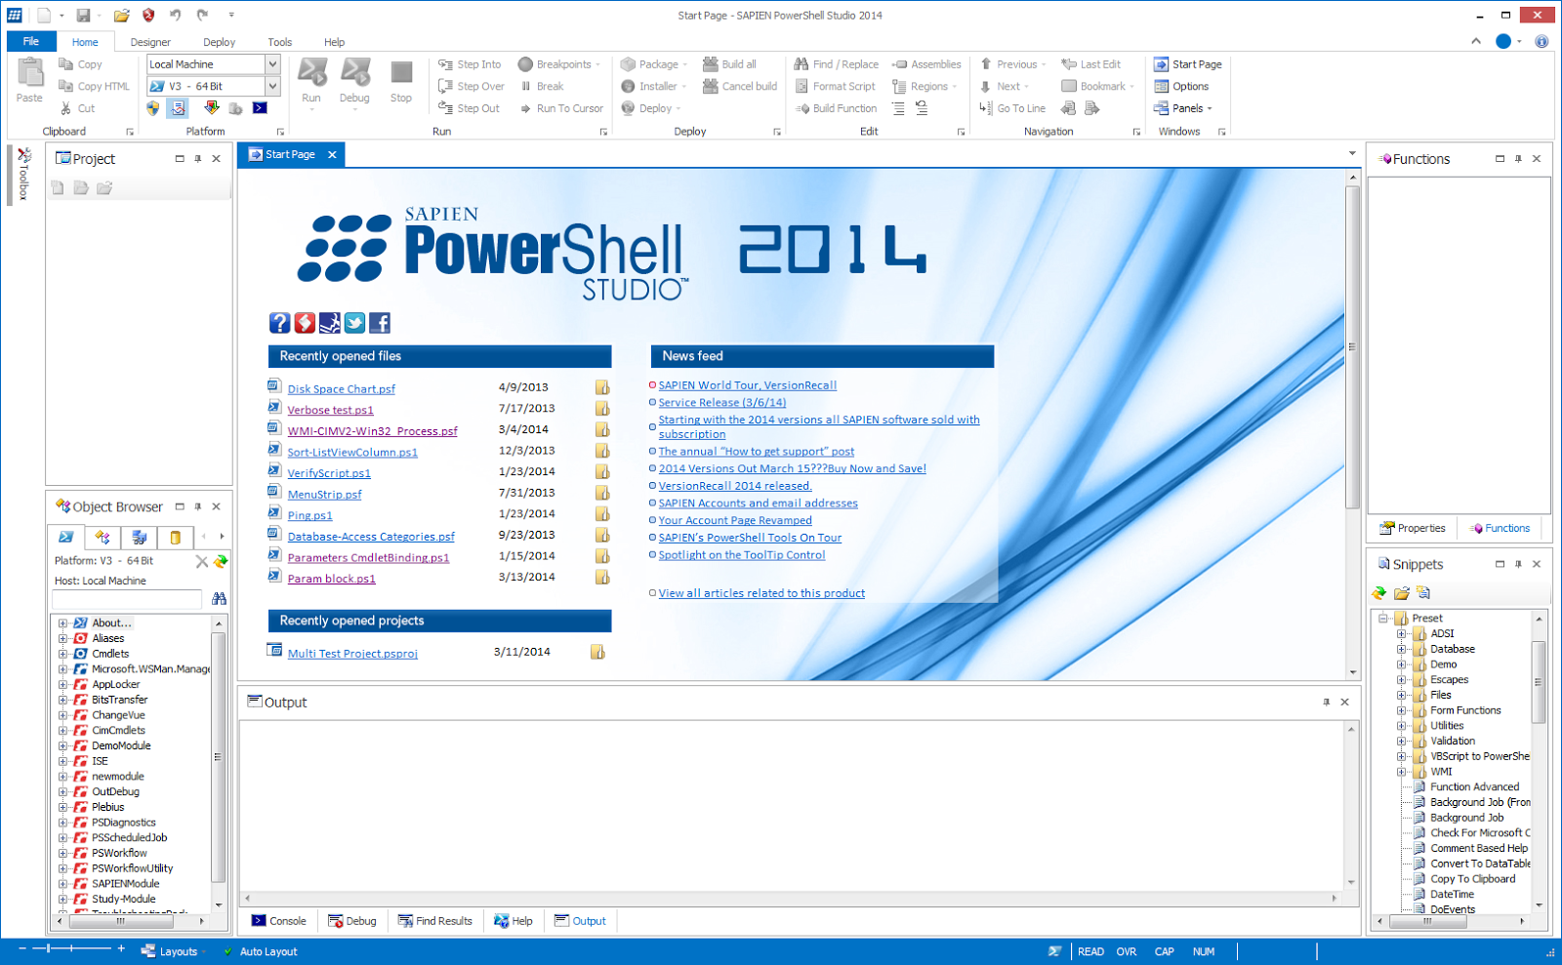Click the Debug script button
This screenshot has width=1562, height=965.
(354, 82)
